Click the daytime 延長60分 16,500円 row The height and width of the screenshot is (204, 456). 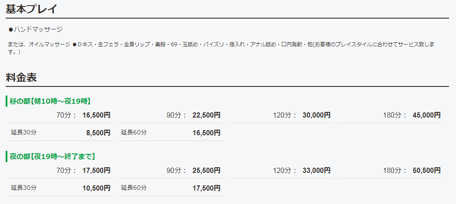pyautogui.click(x=171, y=132)
